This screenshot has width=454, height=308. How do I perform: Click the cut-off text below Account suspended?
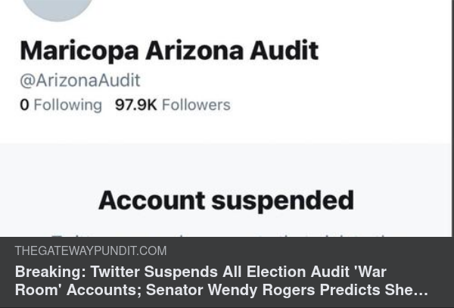pos(225,233)
